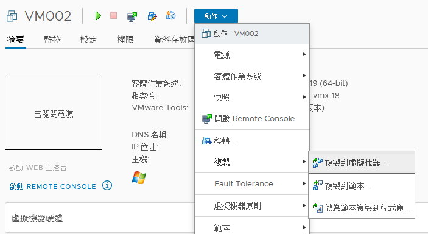Image resolution: width=428 pixels, height=234 pixels.
Task: Switch to the 監控 tab
Action: 52,40
